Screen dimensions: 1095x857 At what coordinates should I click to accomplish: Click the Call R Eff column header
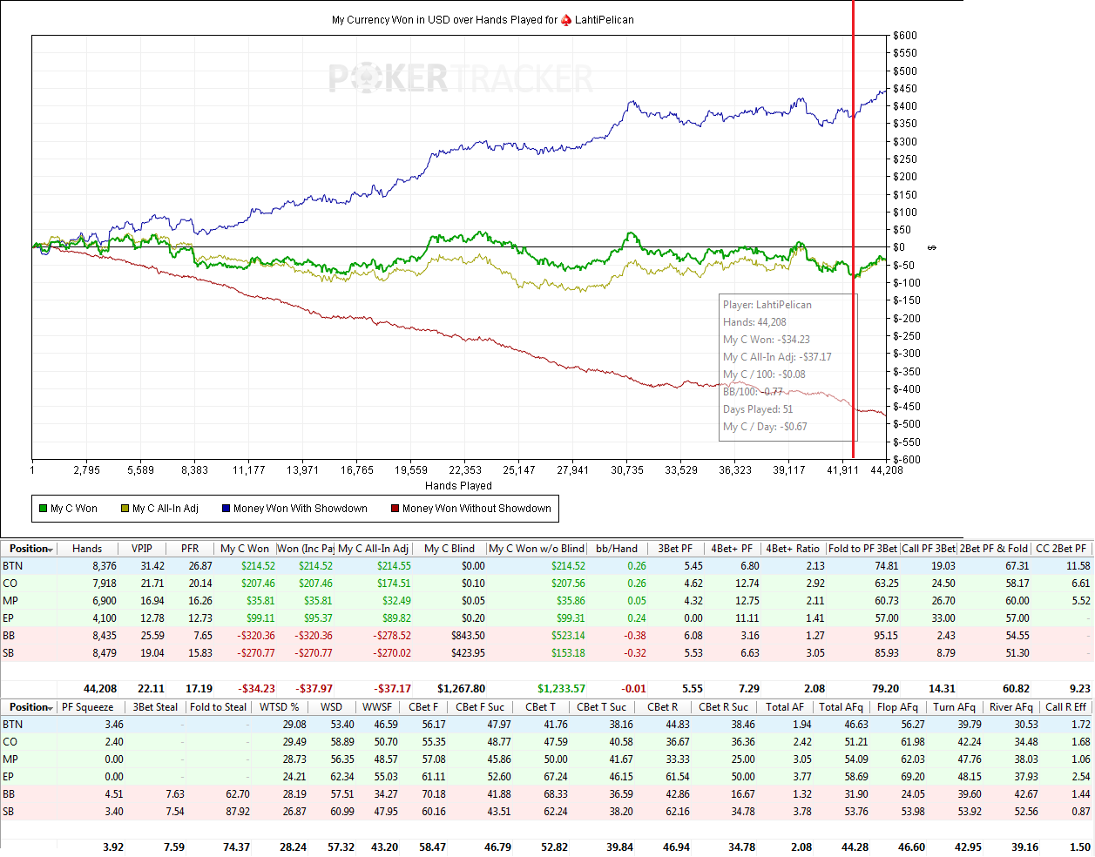click(1065, 707)
